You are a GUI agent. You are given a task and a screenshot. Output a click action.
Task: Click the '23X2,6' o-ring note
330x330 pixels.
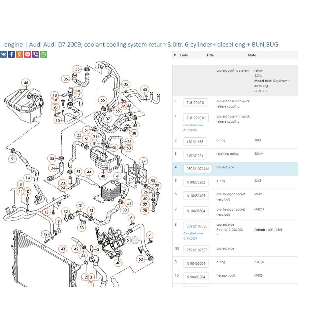click(259, 262)
